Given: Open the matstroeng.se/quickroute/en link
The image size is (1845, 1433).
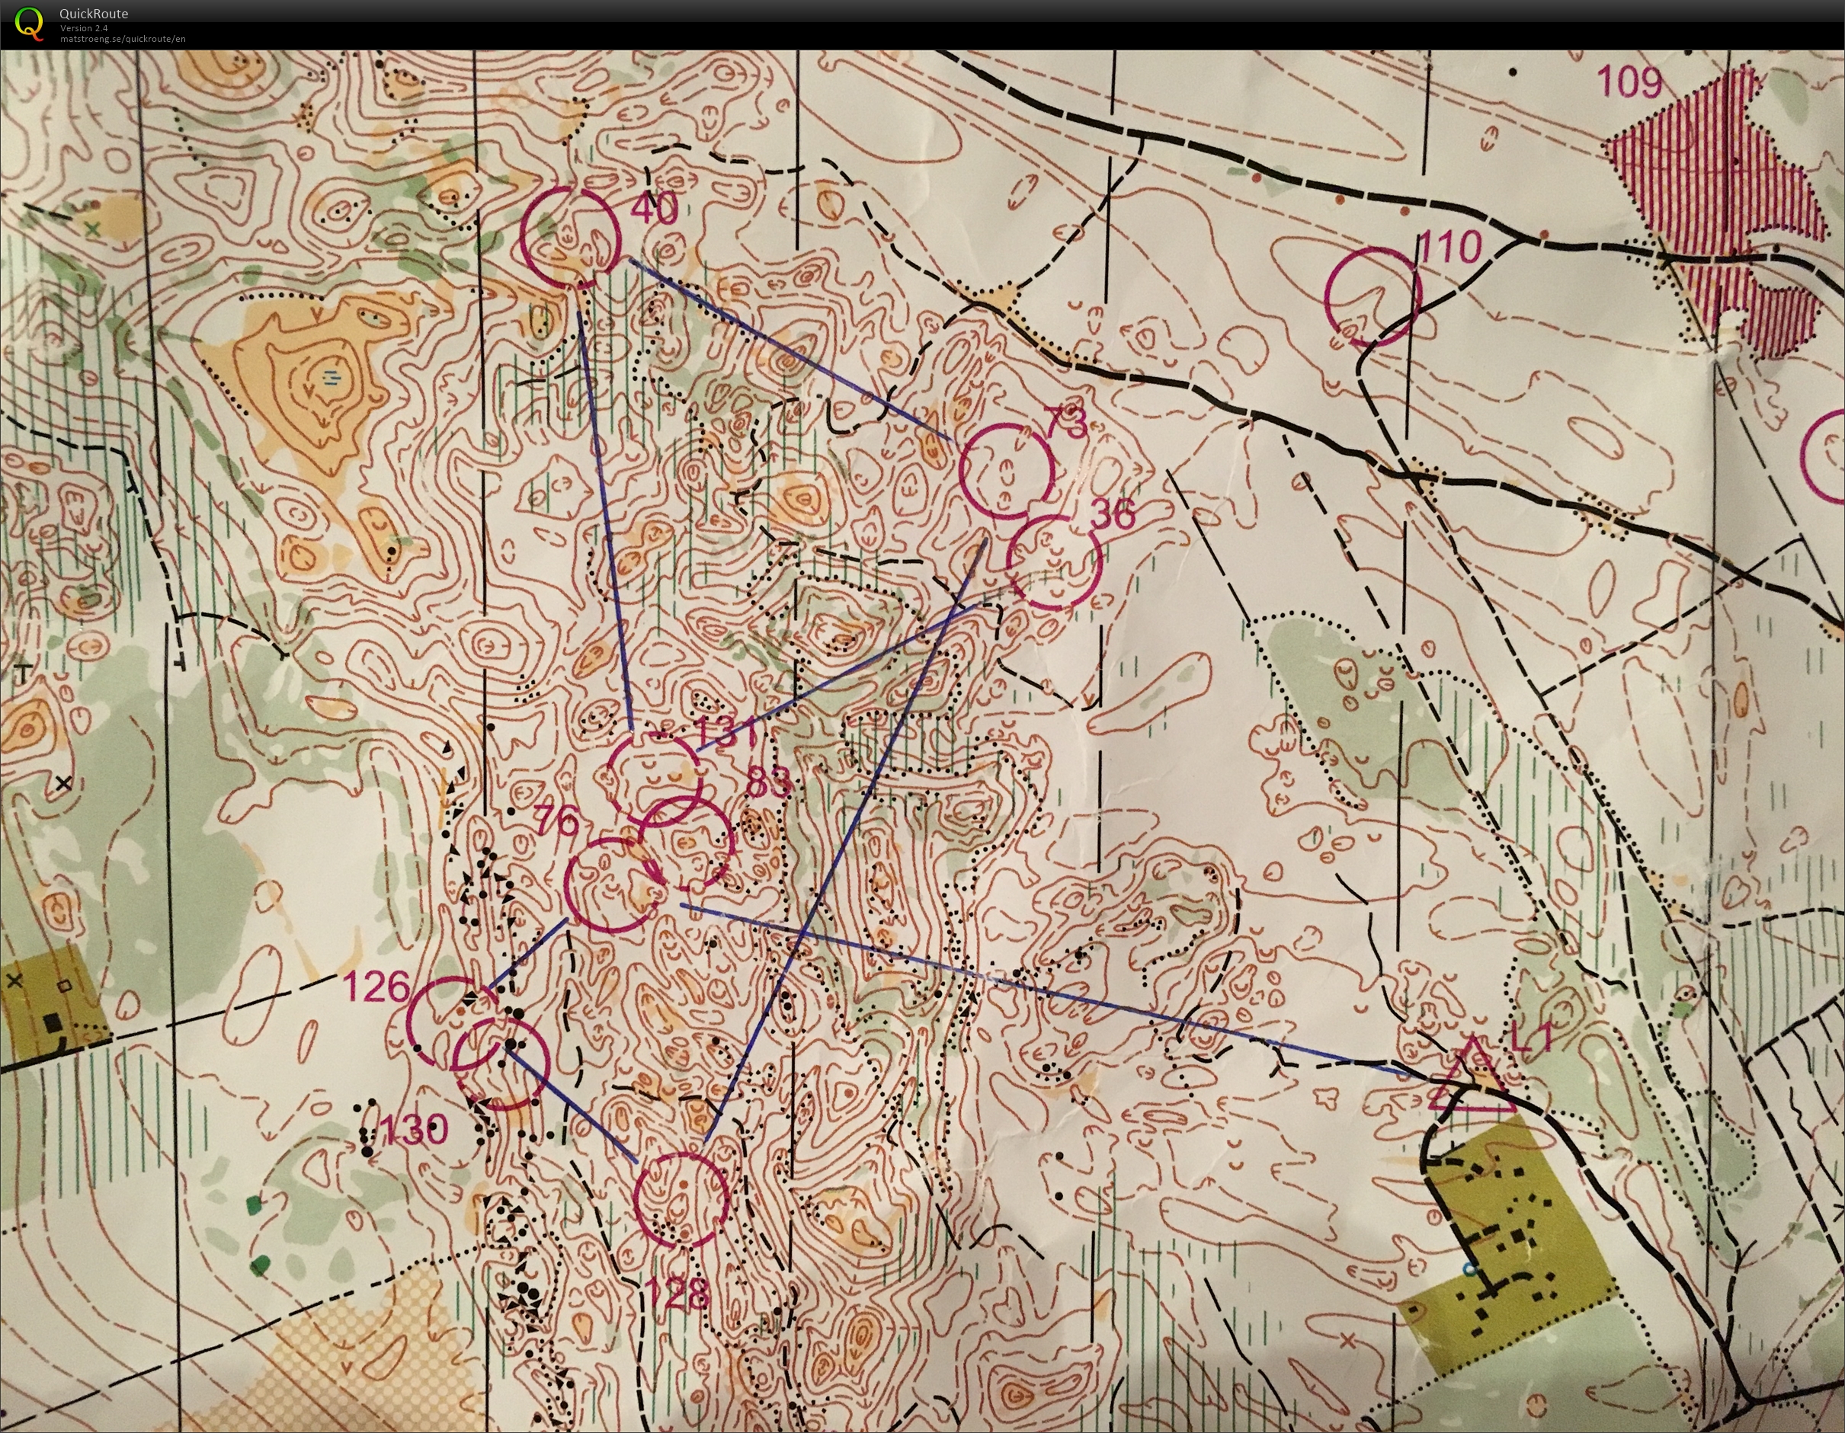Looking at the screenshot, I should 123,39.
